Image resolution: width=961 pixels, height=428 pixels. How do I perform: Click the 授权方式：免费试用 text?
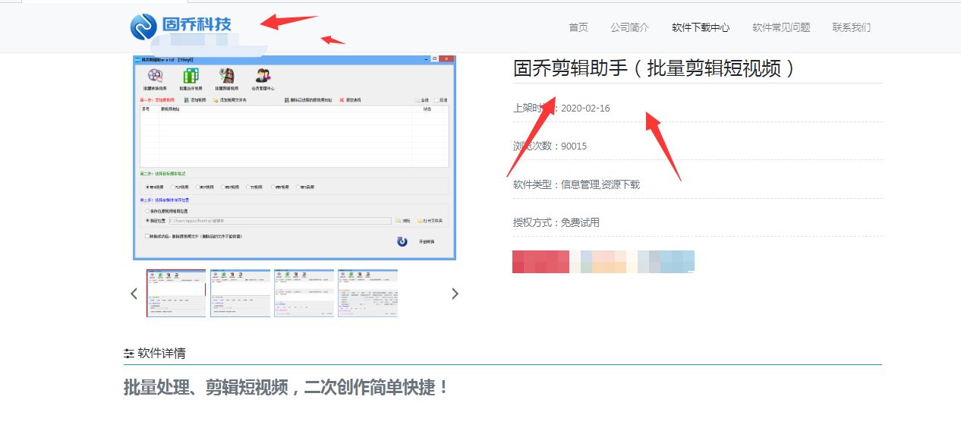pos(556,222)
